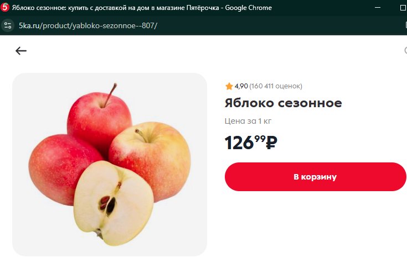Viewport: 407px width, 258px height.
Task: Open the 160 411 оценок reviews link
Action: tap(276, 86)
